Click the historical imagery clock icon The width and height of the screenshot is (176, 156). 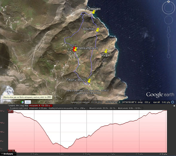coord(23,102)
